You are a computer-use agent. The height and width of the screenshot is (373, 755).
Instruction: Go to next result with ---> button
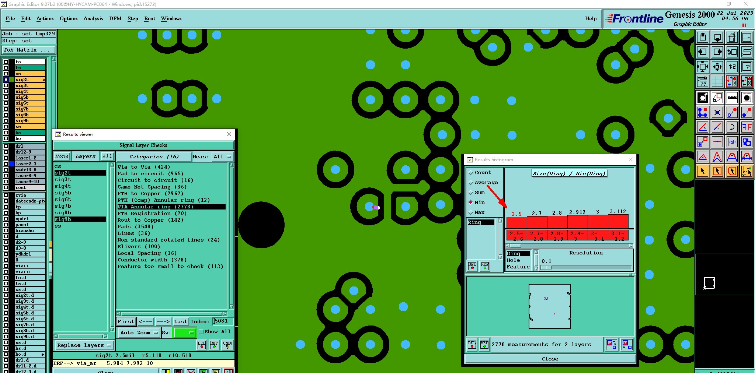(x=163, y=322)
